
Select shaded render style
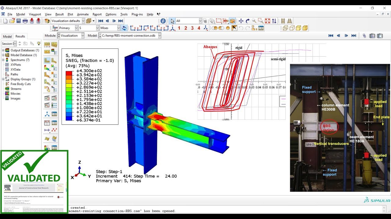point(305,28)
